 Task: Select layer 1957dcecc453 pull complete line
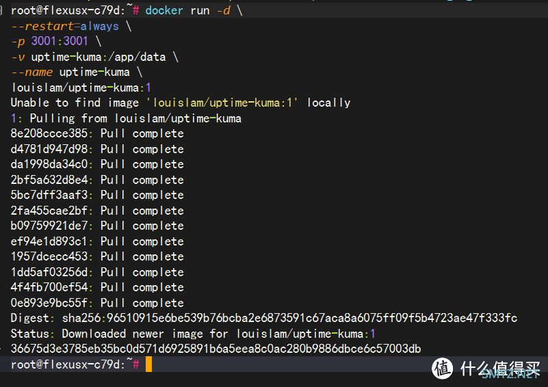click(97, 256)
